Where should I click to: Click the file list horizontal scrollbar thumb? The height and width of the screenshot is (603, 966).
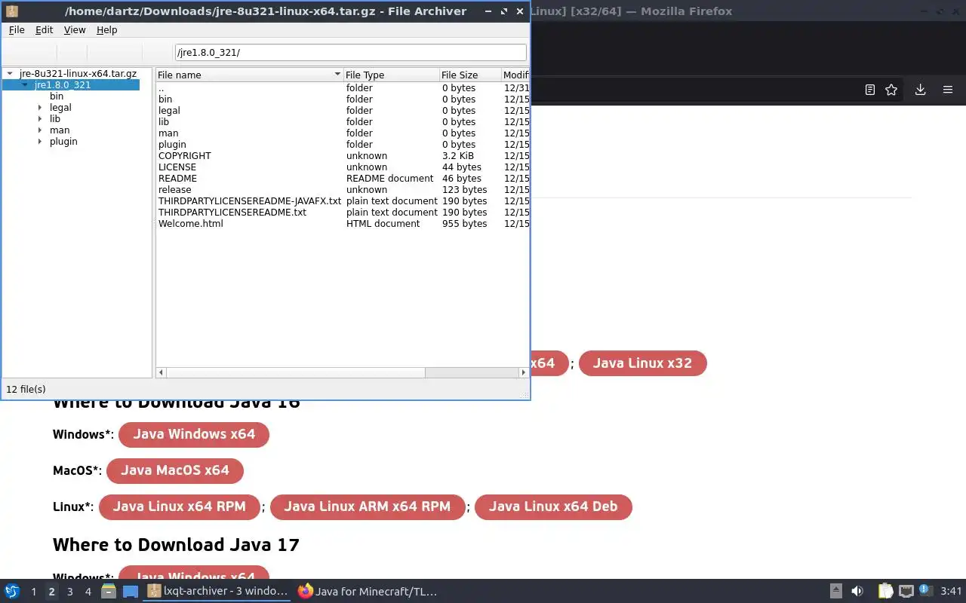click(x=296, y=372)
